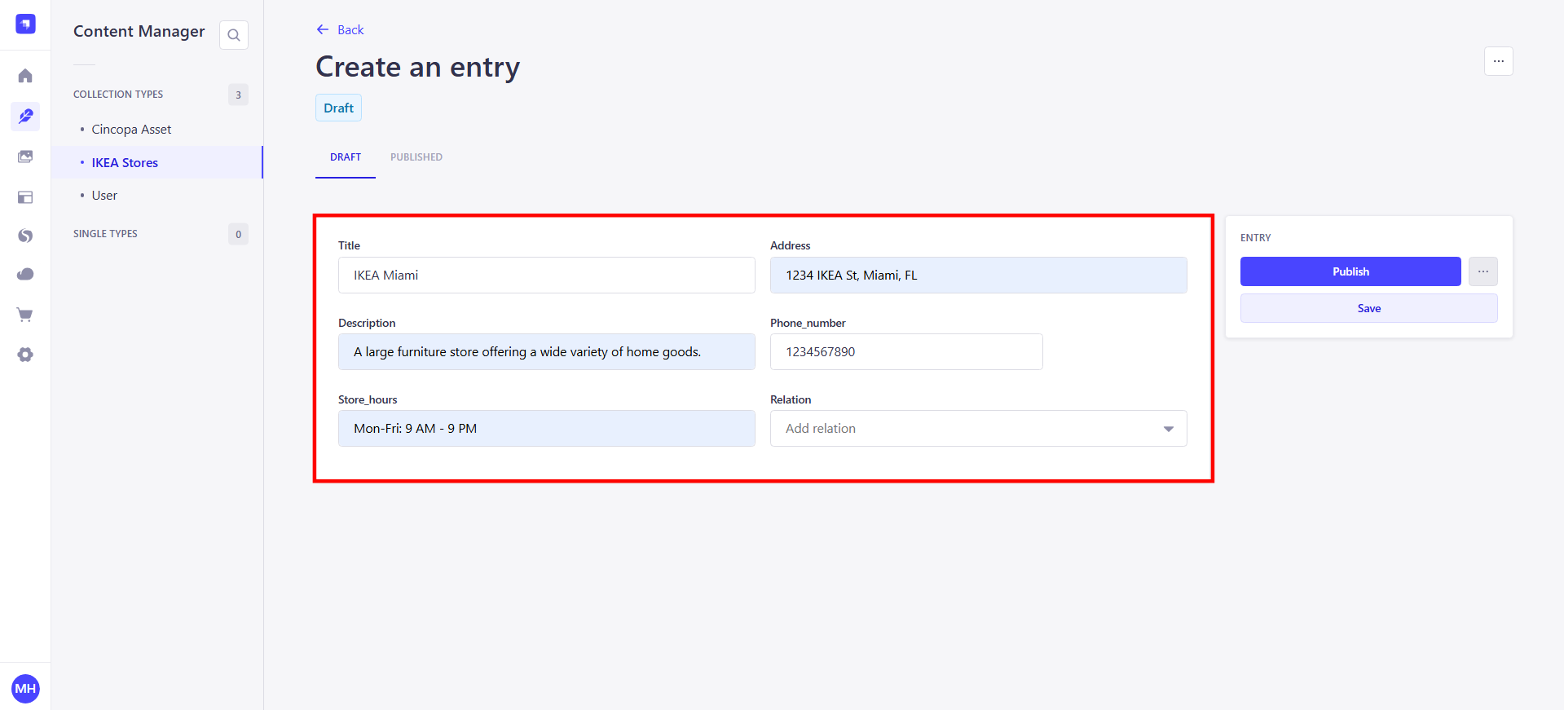
Task: Expand the Add relation dropdown
Action: tap(978, 429)
